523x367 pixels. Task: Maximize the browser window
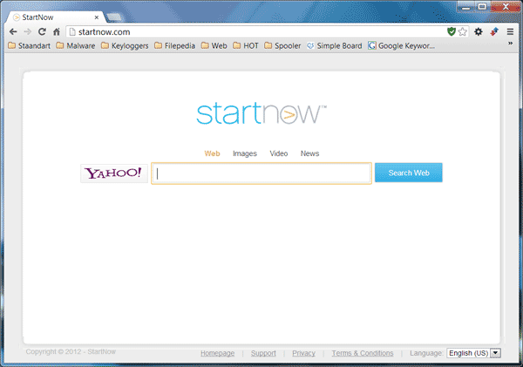[482, 7]
